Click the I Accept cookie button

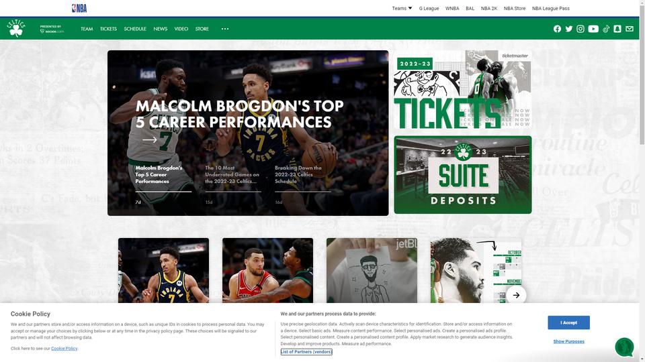568,322
